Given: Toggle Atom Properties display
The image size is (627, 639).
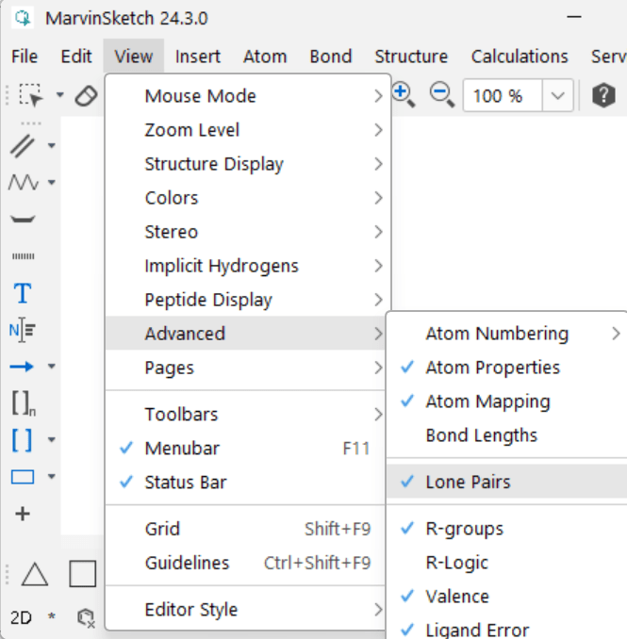Looking at the screenshot, I should [x=506, y=368].
